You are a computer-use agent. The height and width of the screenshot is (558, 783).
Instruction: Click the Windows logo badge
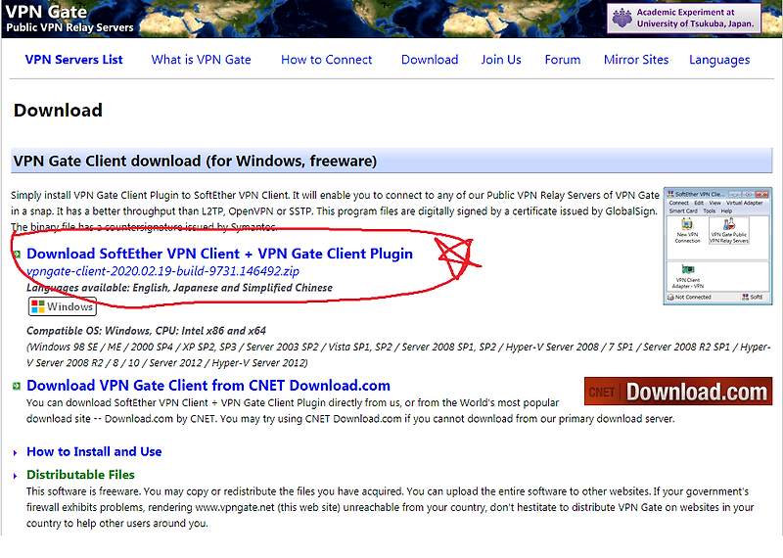coord(63,306)
